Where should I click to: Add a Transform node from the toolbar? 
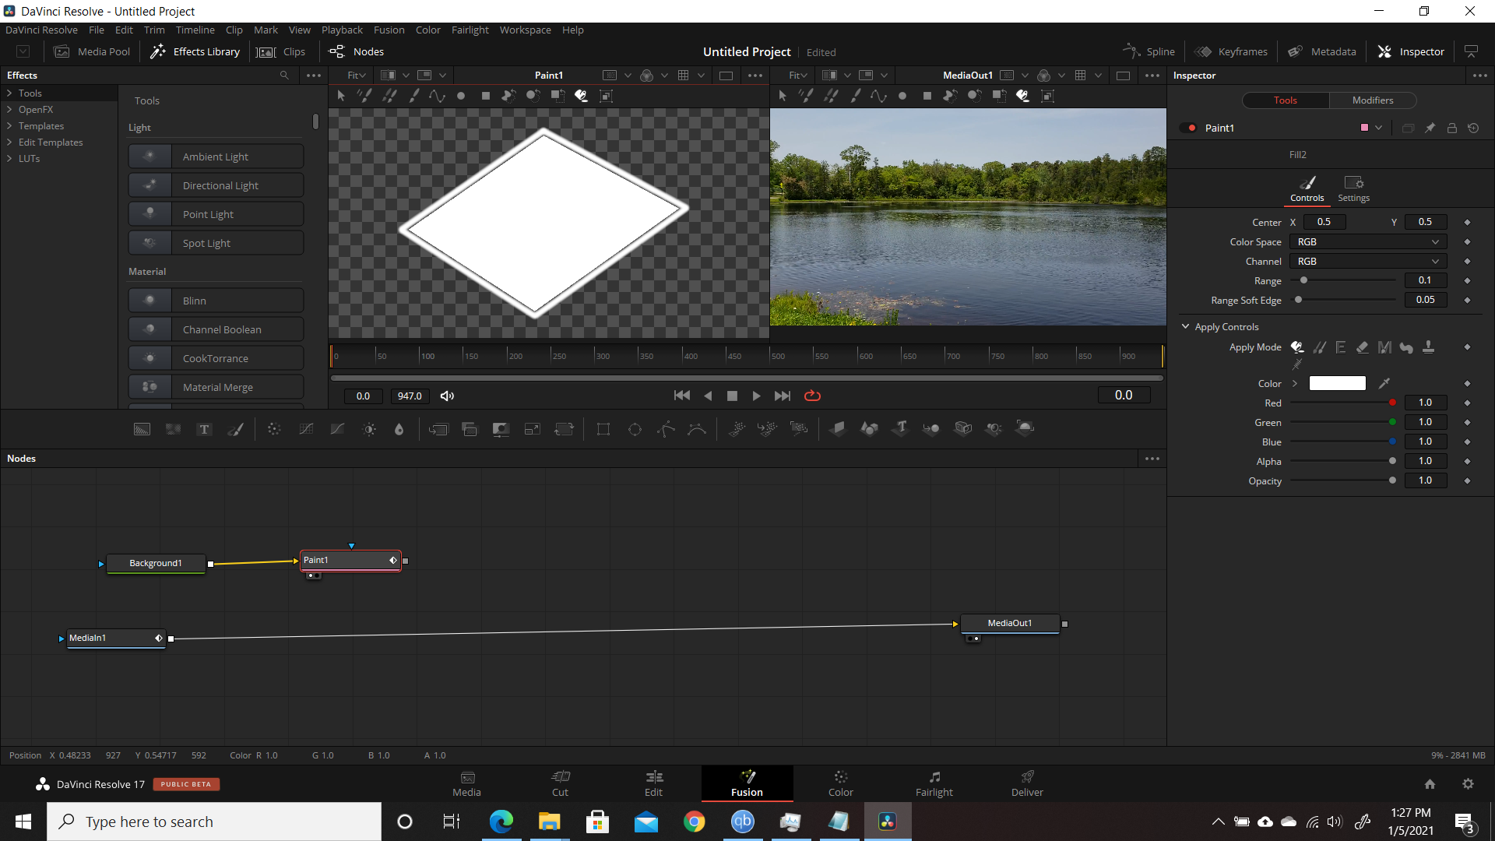[564, 429]
